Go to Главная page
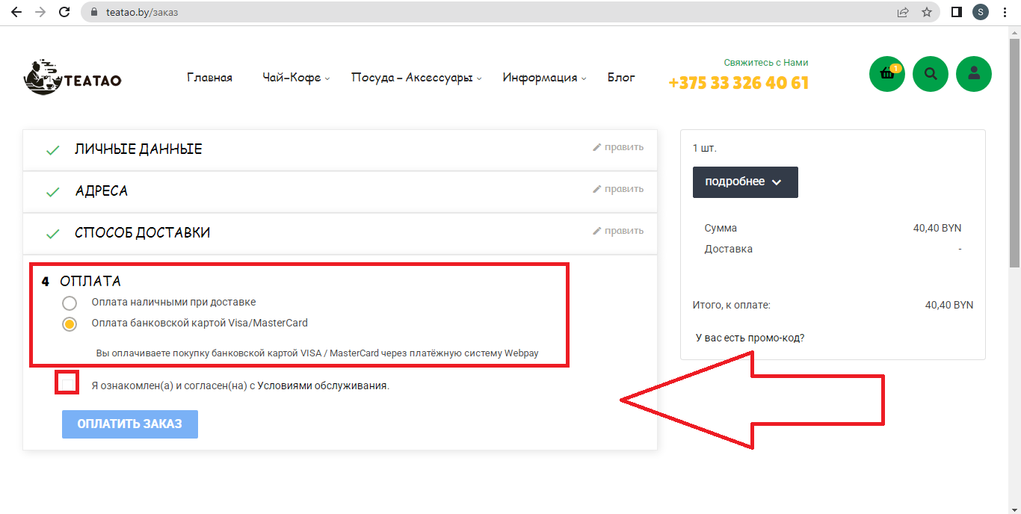 point(209,78)
